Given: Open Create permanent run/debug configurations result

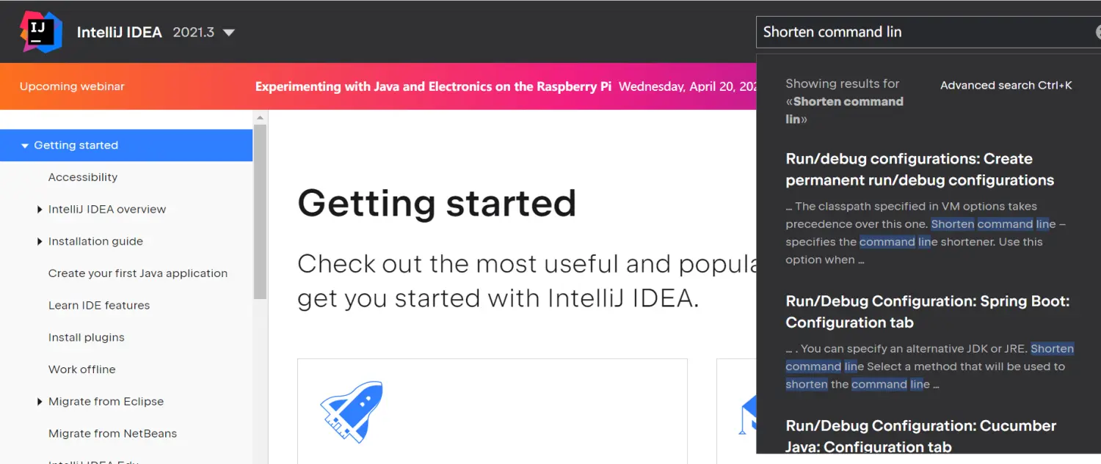Looking at the screenshot, I should pyautogui.click(x=919, y=169).
